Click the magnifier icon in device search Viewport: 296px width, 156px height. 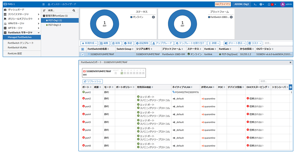74,11
